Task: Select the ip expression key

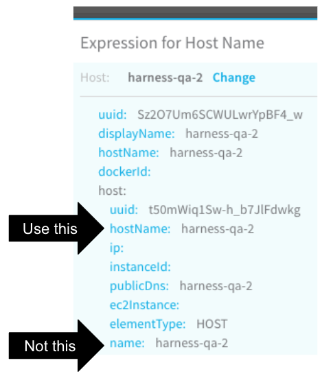Action: tap(117, 248)
